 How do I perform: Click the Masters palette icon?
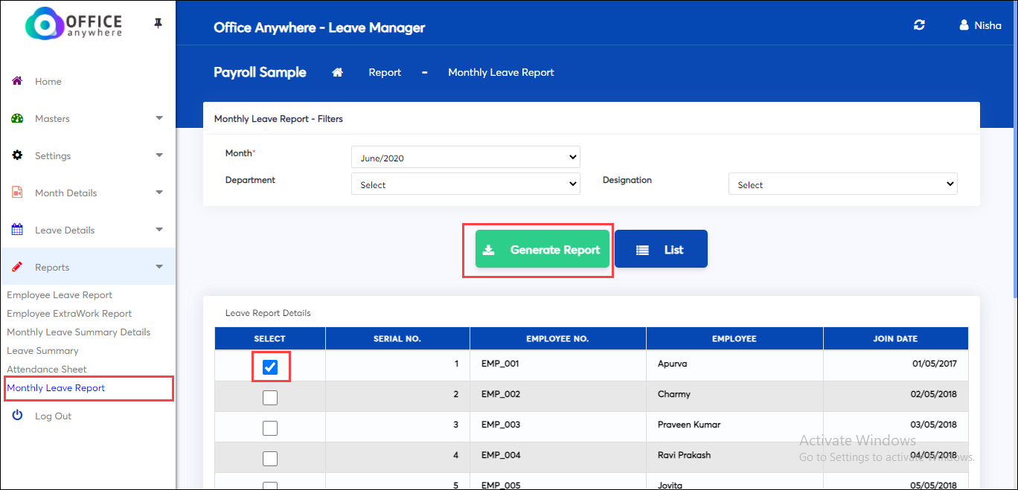pos(17,118)
